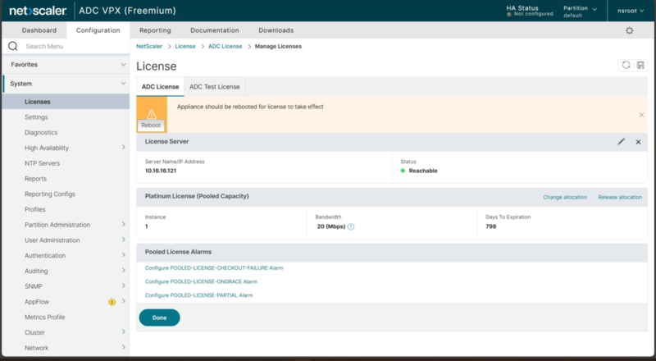Image resolution: width=656 pixels, height=361 pixels.
Task: Open the settings gear icon
Action: [x=629, y=30]
